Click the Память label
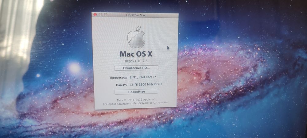 click(x=121, y=85)
